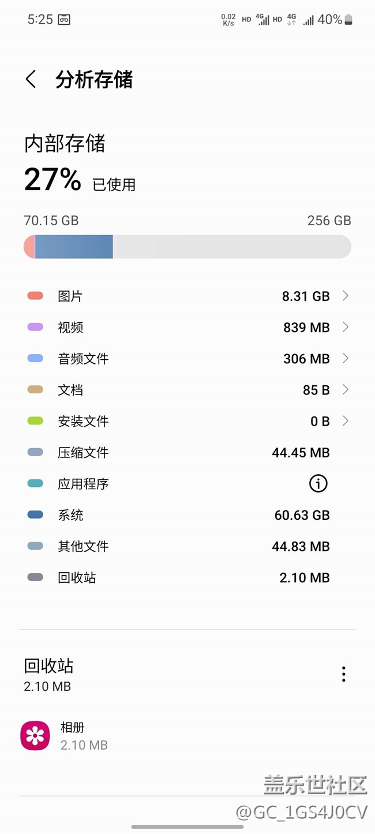Open the 文档 row chevron
375x834 pixels.
[345, 390]
